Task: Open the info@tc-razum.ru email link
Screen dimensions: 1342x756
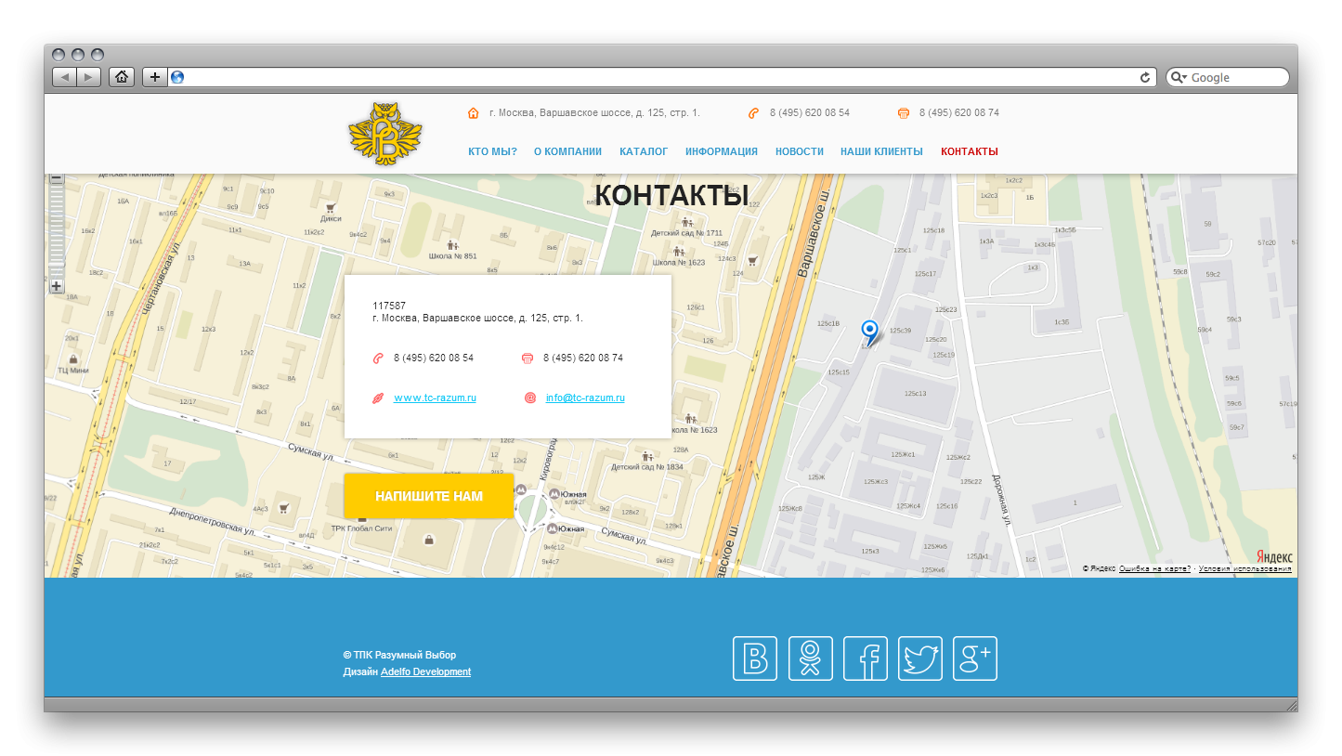Action: point(585,398)
